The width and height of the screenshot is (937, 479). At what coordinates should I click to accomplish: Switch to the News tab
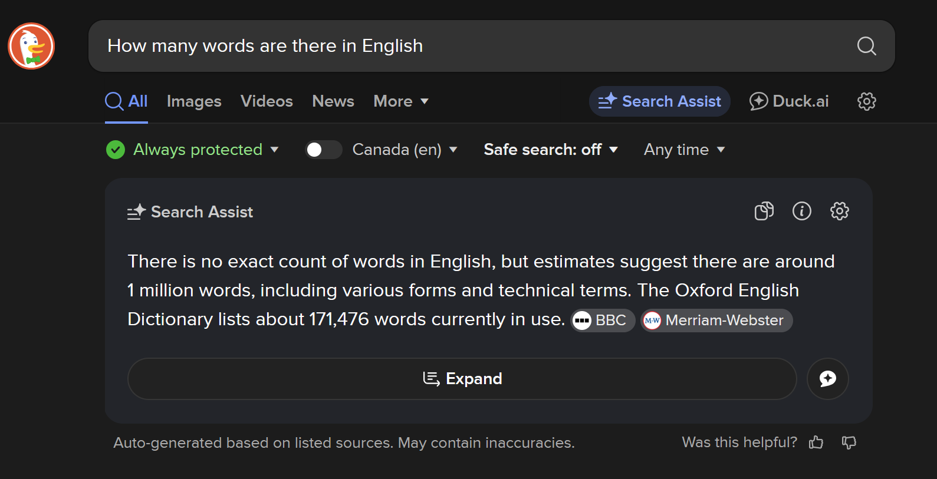[x=333, y=101]
